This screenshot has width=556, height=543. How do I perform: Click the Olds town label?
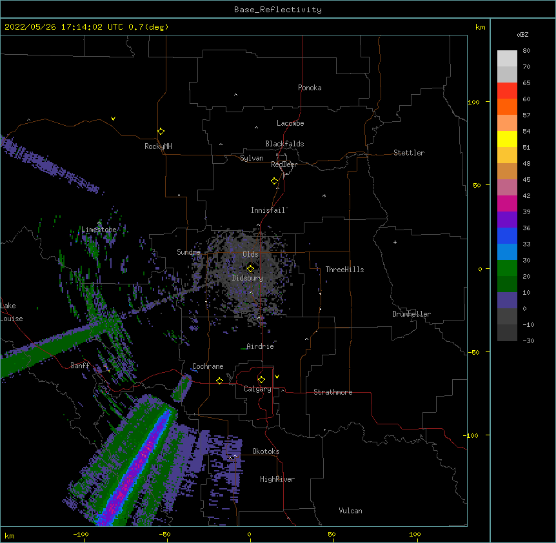pyautogui.click(x=250, y=254)
